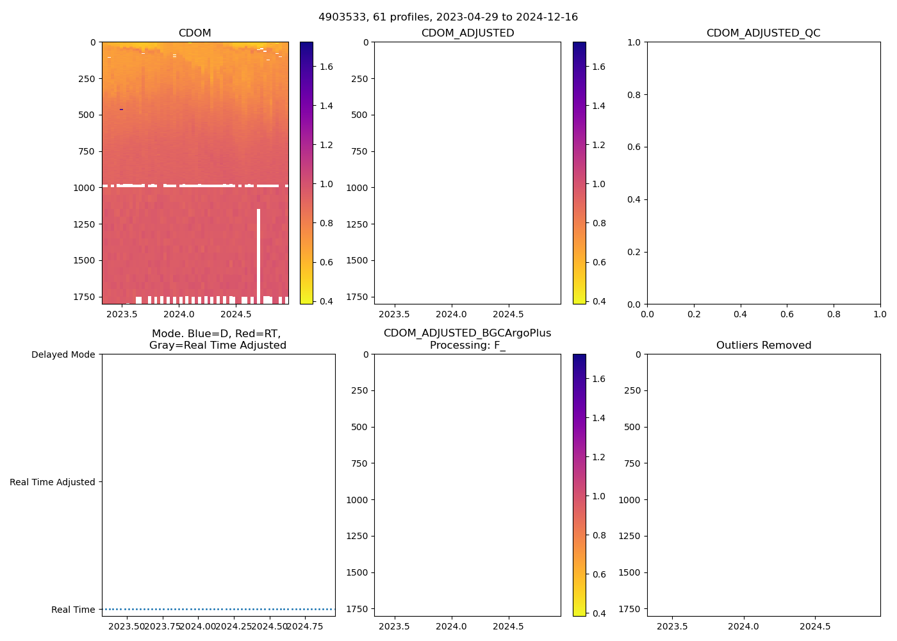Click the Mode plot title text
Viewport: 897px width, 641px height.
point(217,339)
